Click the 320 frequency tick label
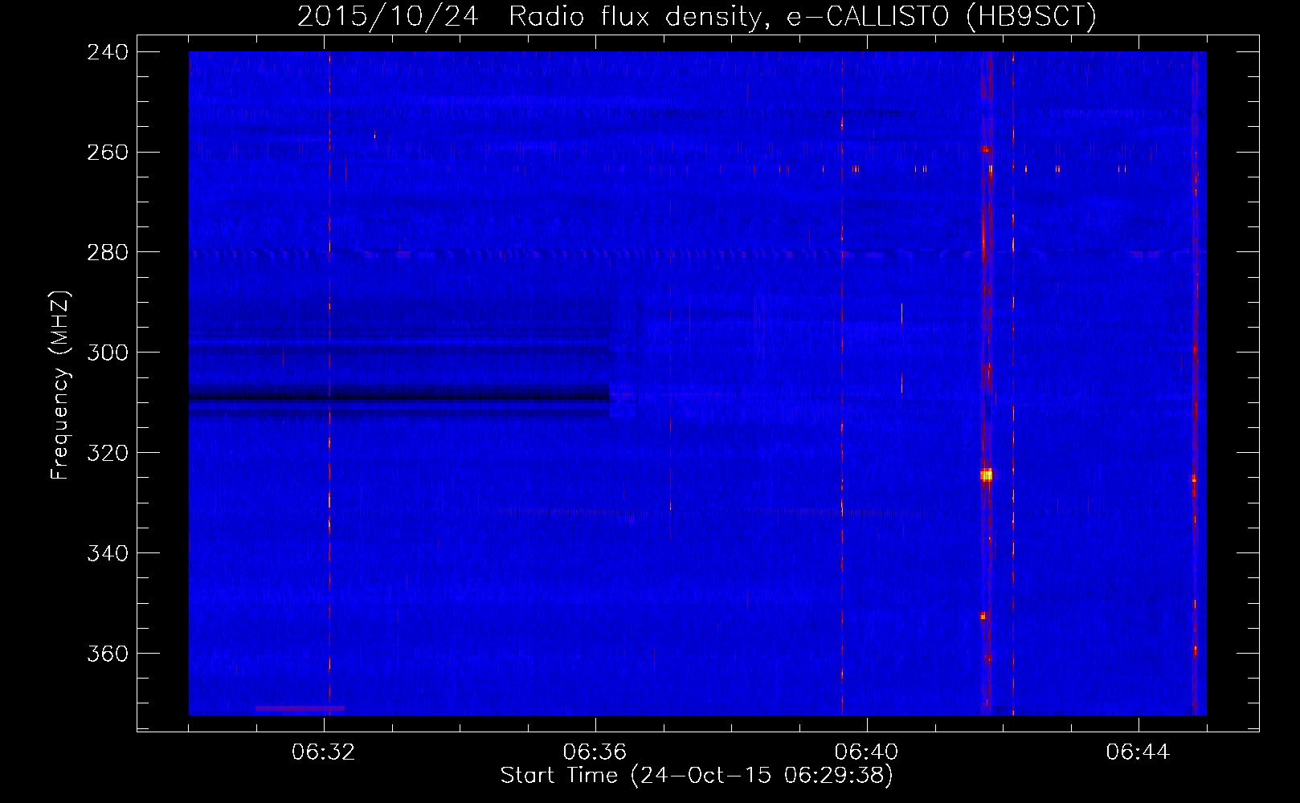This screenshot has width=1300, height=803. point(108,454)
